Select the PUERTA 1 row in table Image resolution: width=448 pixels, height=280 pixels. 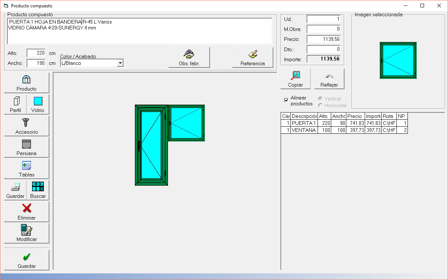tap(304, 123)
